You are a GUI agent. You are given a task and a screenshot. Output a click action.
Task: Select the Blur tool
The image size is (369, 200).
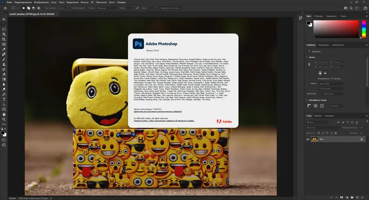4,85
